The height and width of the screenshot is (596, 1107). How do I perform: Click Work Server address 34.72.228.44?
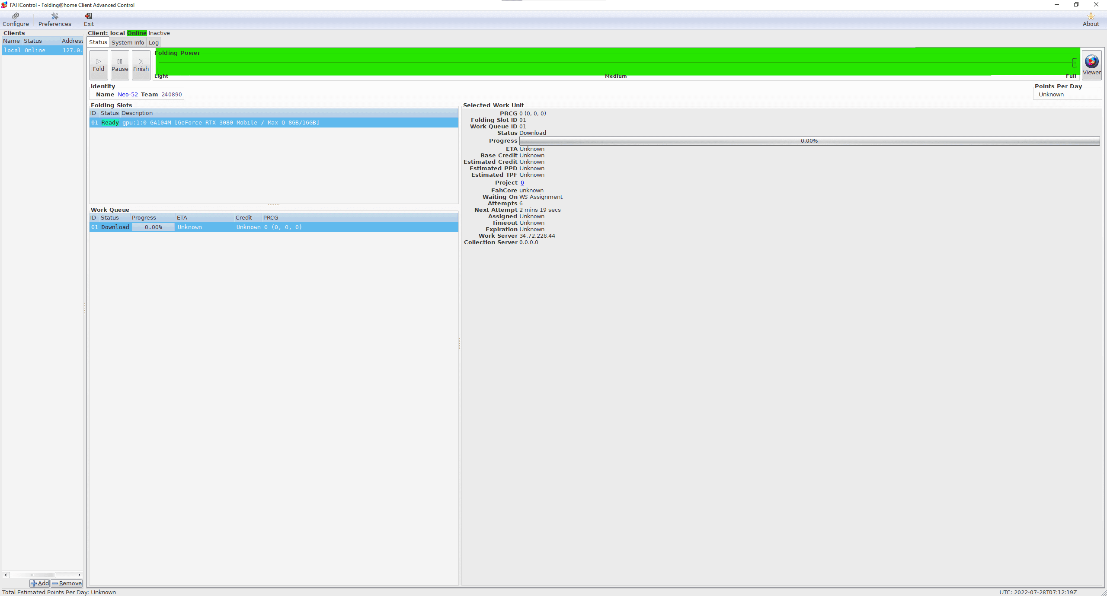(537, 236)
